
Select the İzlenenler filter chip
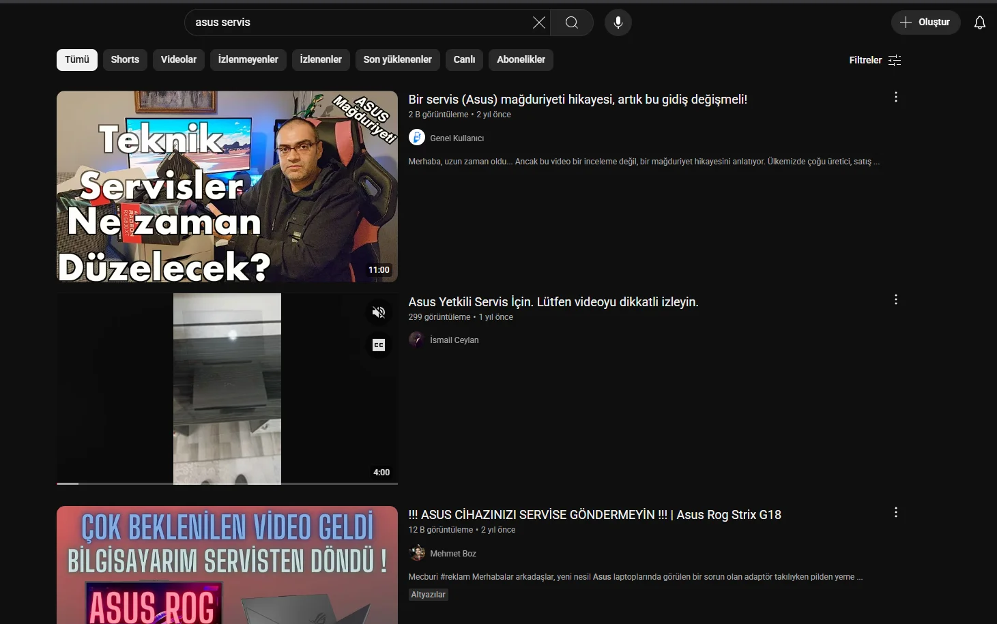[x=321, y=60]
